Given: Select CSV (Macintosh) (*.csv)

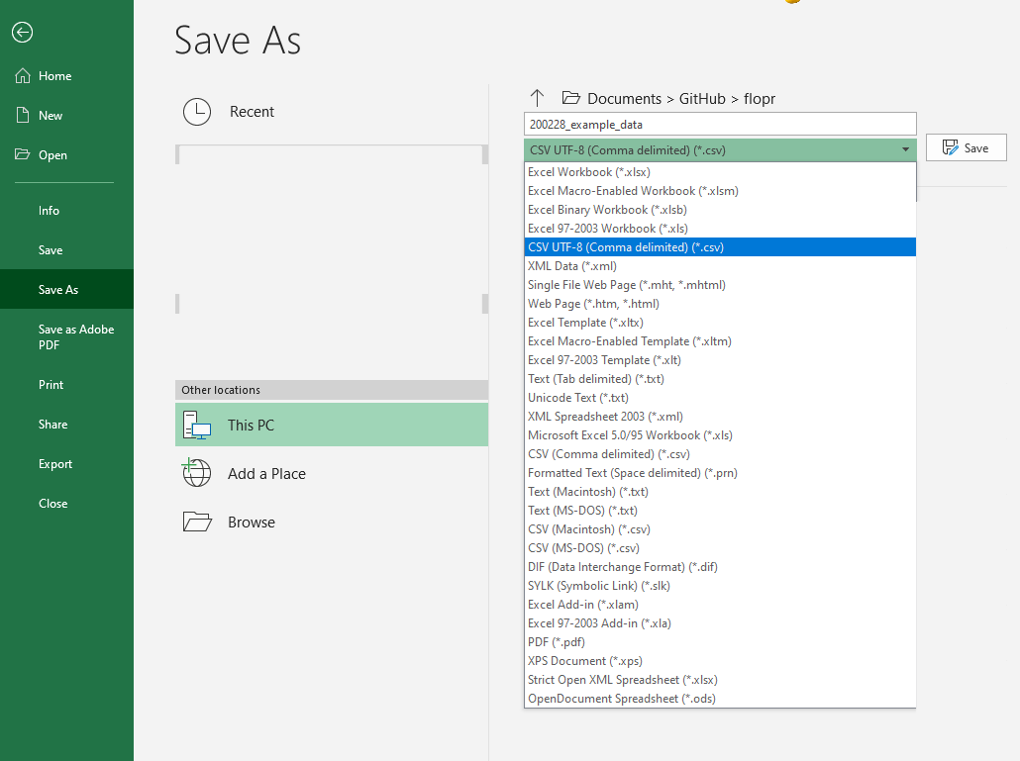Looking at the screenshot, I should point(720,529).
